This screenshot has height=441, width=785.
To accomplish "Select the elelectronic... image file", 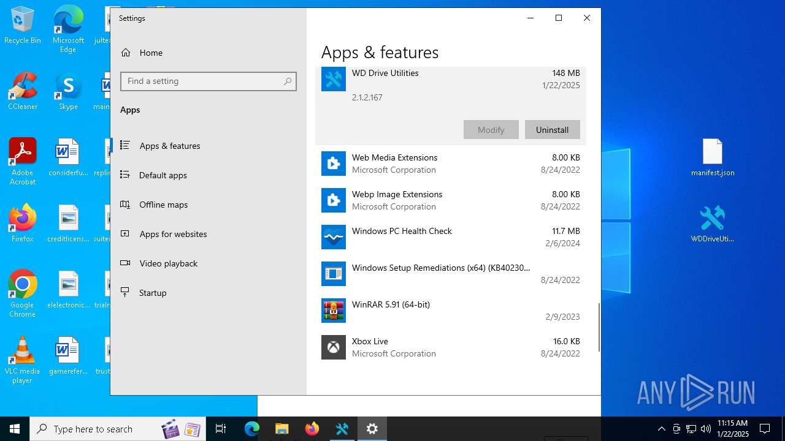I will coord(68,290).
